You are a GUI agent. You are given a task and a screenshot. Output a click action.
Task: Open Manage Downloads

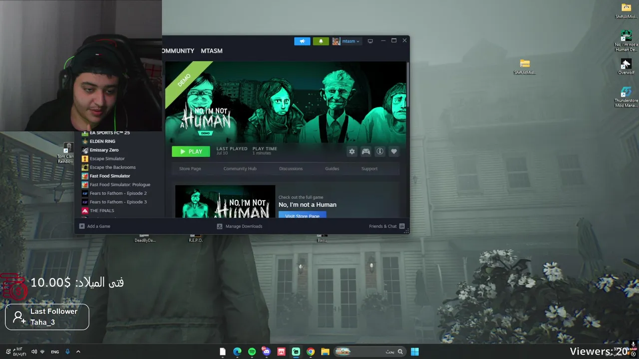pyautogui.click(x=240, y=226)
